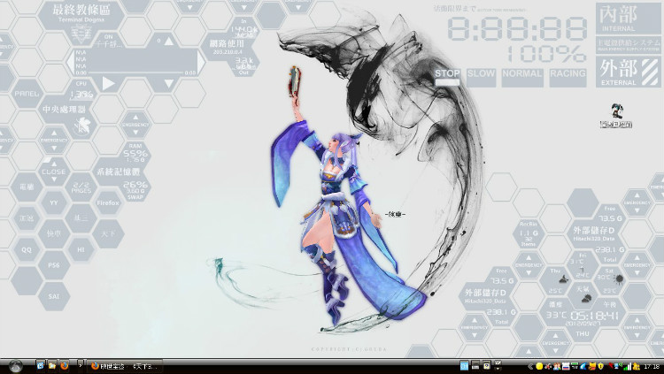Image resolution: width=664 pixels, height=374 pixels.
Task: Launch Internet Explorer from quick launch
Action: click(x=41, y=365)
